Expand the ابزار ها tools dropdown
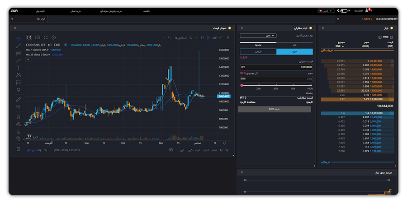This screenshot has height=203, width=407. [28, 19]
